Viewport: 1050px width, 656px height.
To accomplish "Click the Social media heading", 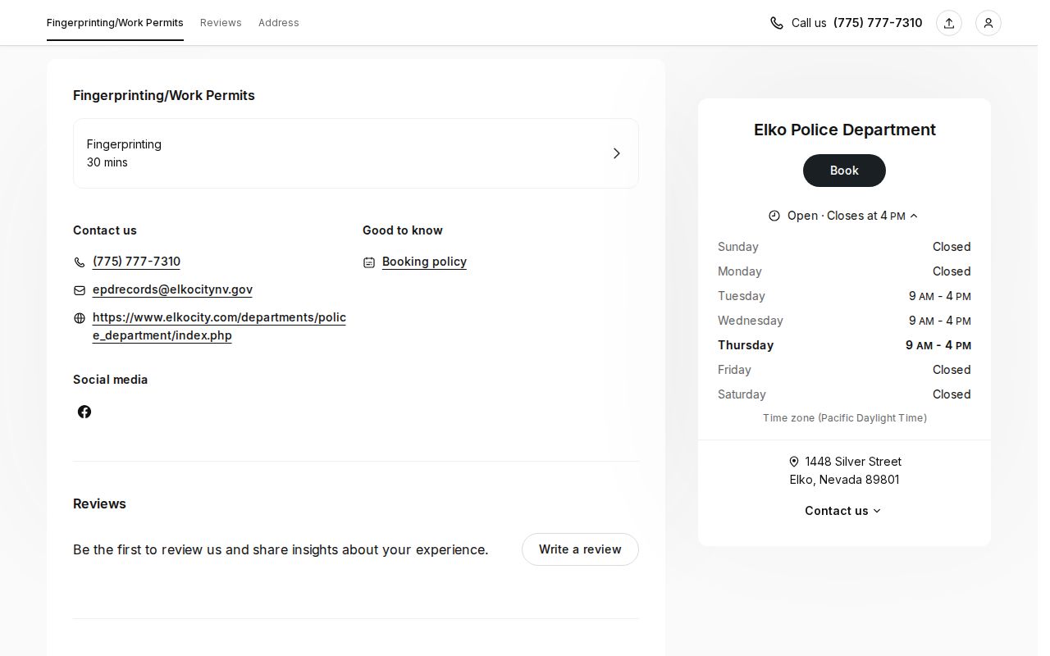I will coord(111,380).
